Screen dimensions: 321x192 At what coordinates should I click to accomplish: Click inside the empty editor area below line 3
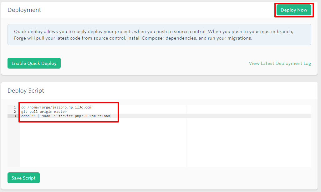[94, 143]
